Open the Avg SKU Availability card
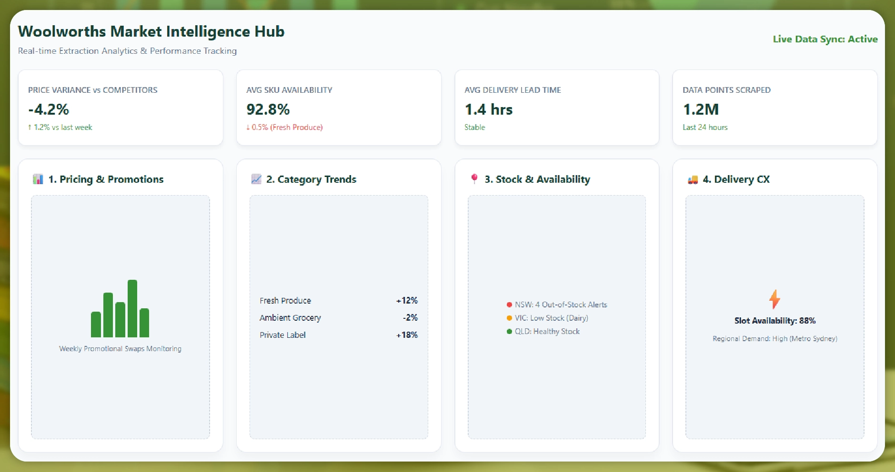 click(339, 108)
